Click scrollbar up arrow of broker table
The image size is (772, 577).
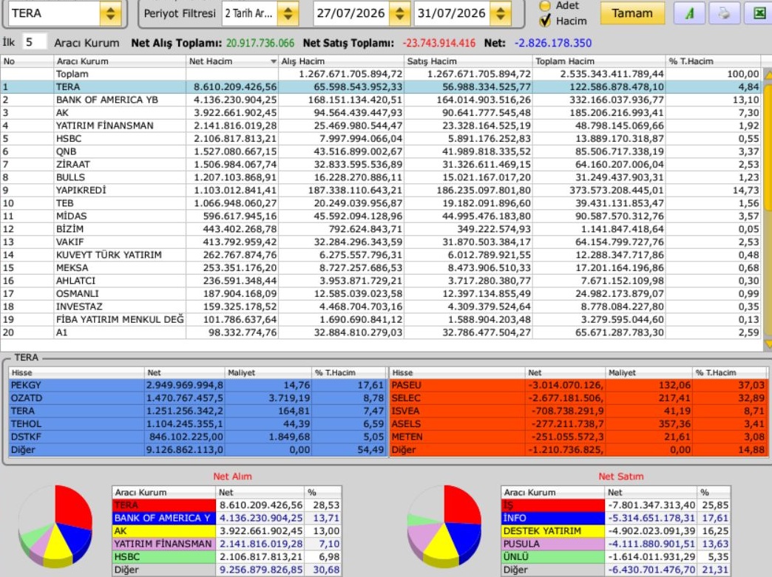point(768,75)
